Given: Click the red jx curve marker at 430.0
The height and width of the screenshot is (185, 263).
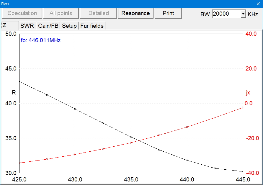Looking at the screenshot, I should [75, 154].
